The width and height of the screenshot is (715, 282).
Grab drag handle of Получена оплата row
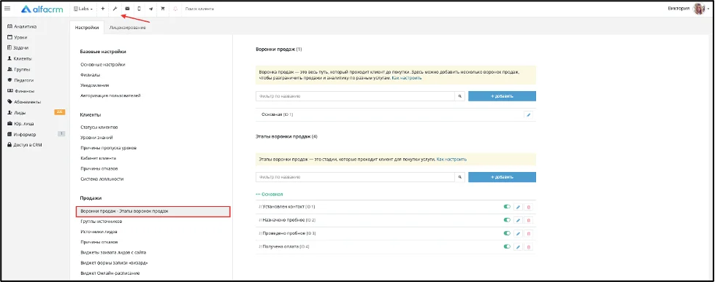pyautogui.click(x=260, y=246)
